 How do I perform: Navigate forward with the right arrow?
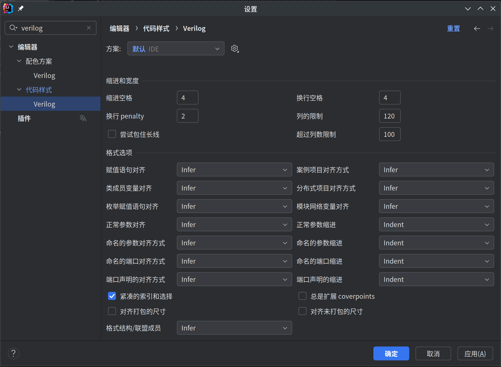pyautogui.click(x=490, y=29)
